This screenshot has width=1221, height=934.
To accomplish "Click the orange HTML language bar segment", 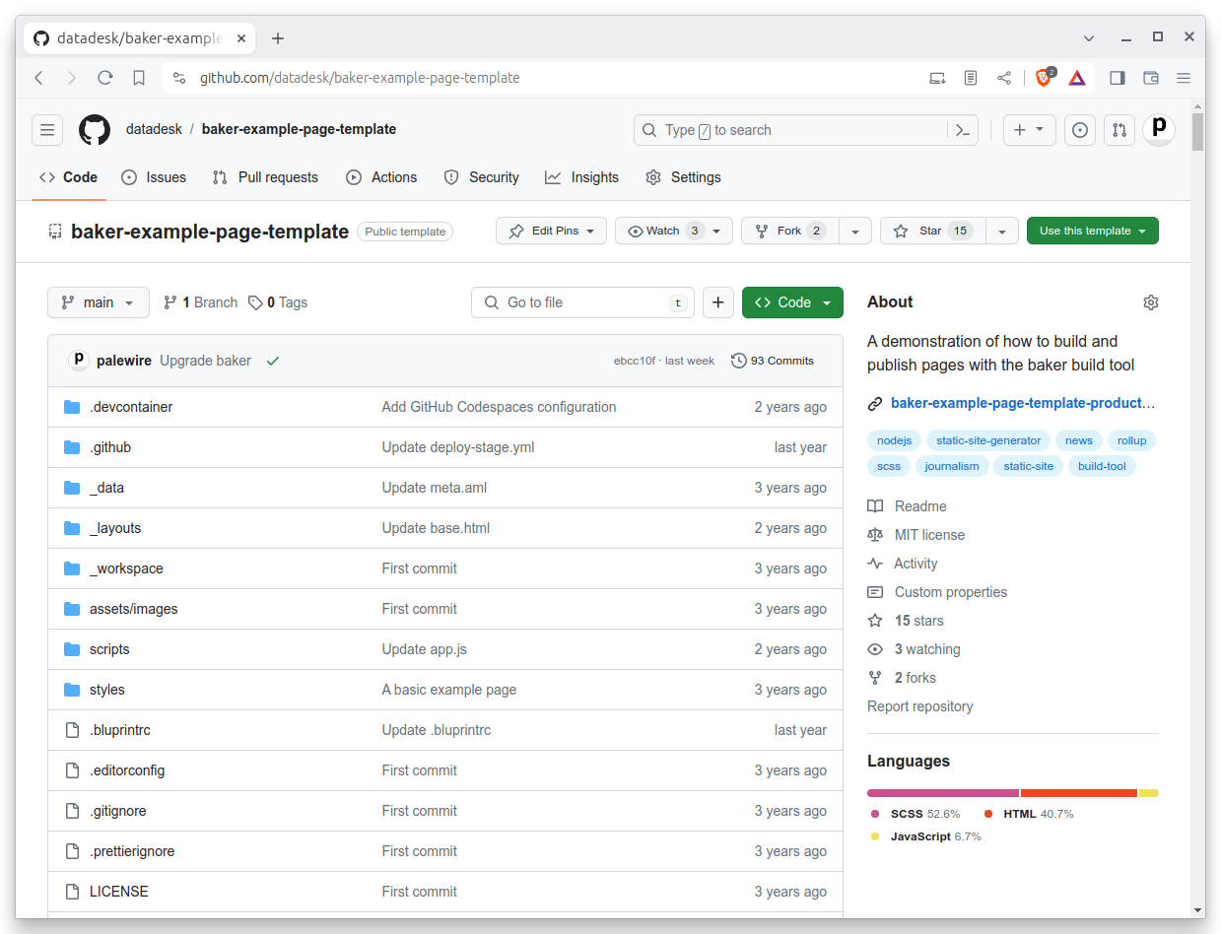I will click(x=1079, y=793).
